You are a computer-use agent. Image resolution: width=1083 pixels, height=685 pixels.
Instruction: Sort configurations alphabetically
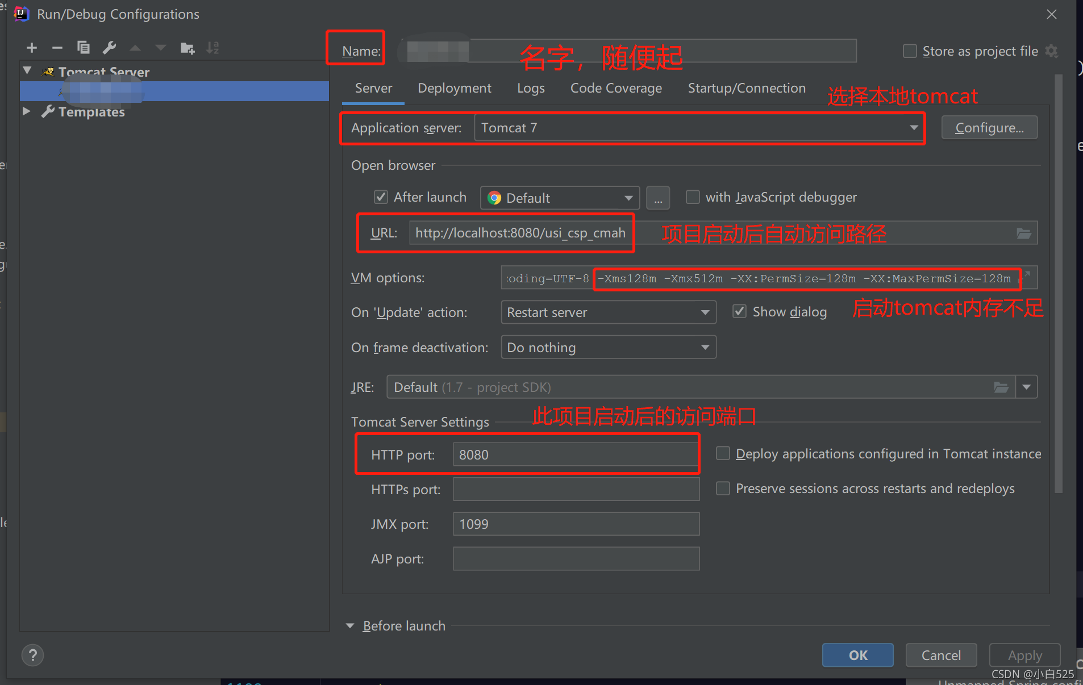pyautogui.click(x=213, y=48)
